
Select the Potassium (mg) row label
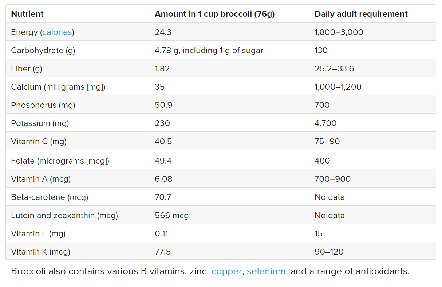40,123
